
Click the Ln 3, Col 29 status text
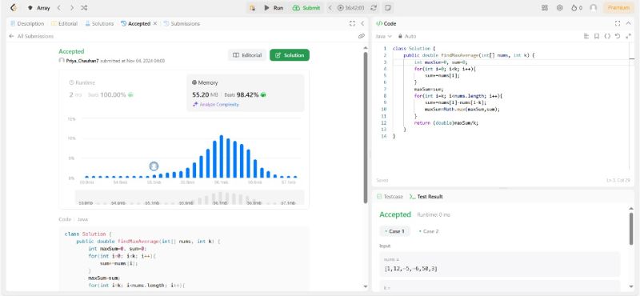pos(618,180)
